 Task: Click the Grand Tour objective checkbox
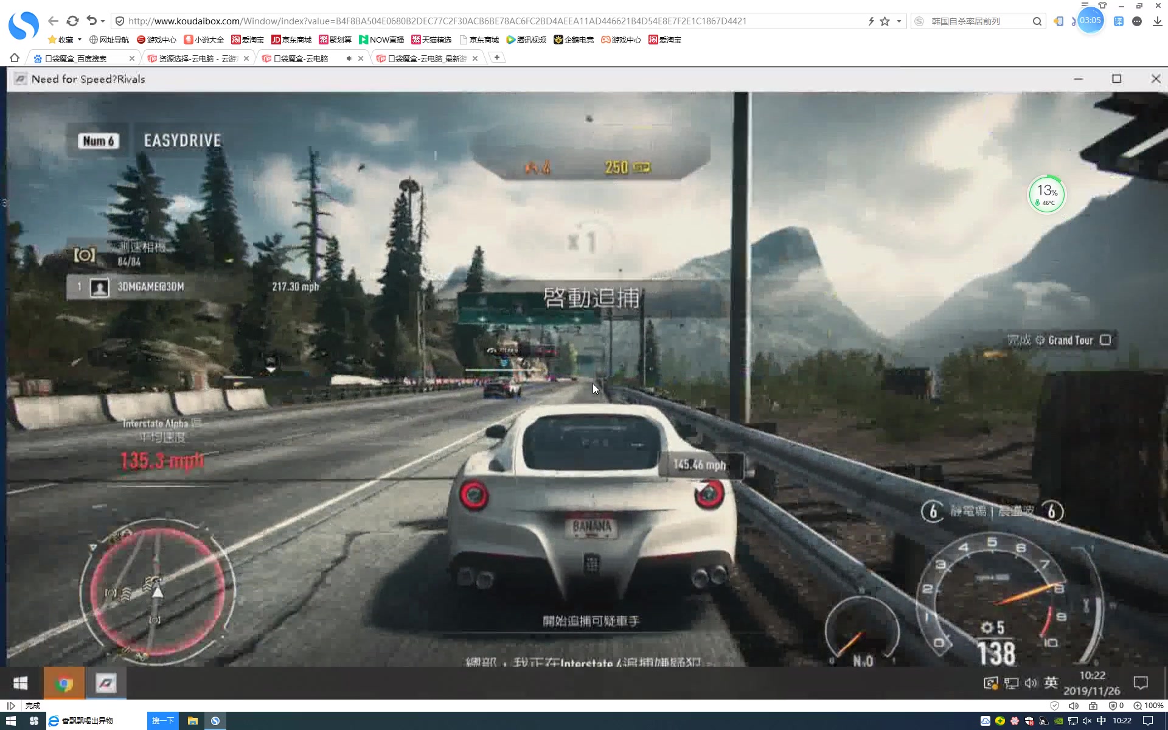pyautogui.click(x=1105, y=340)
